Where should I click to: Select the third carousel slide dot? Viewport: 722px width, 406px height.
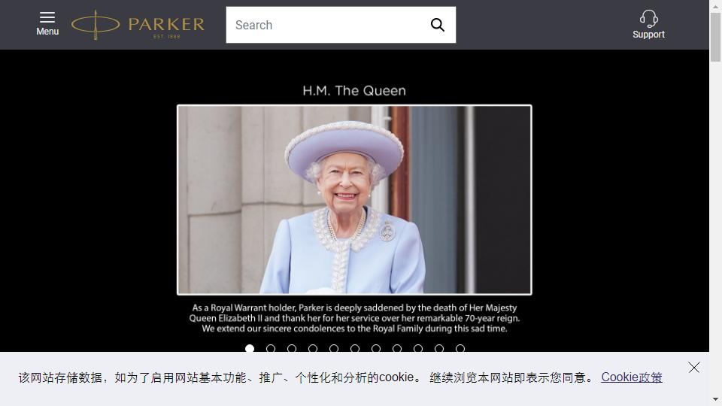coord(292,348)
